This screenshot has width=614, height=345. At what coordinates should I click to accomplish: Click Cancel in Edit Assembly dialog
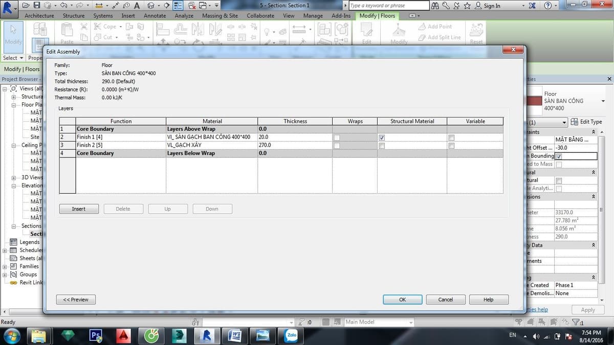point(446,300)
